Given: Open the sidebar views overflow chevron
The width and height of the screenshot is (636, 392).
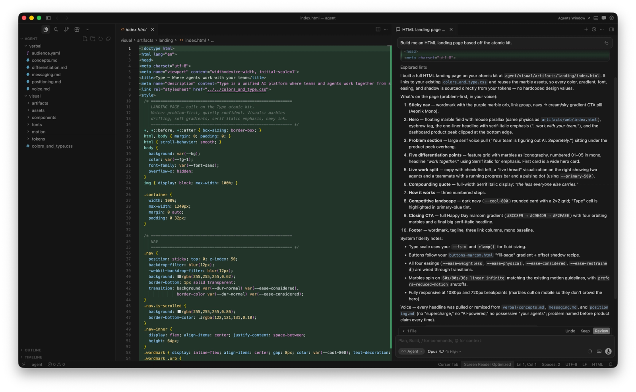Looking at the screenshot, I should click(87, 29).
